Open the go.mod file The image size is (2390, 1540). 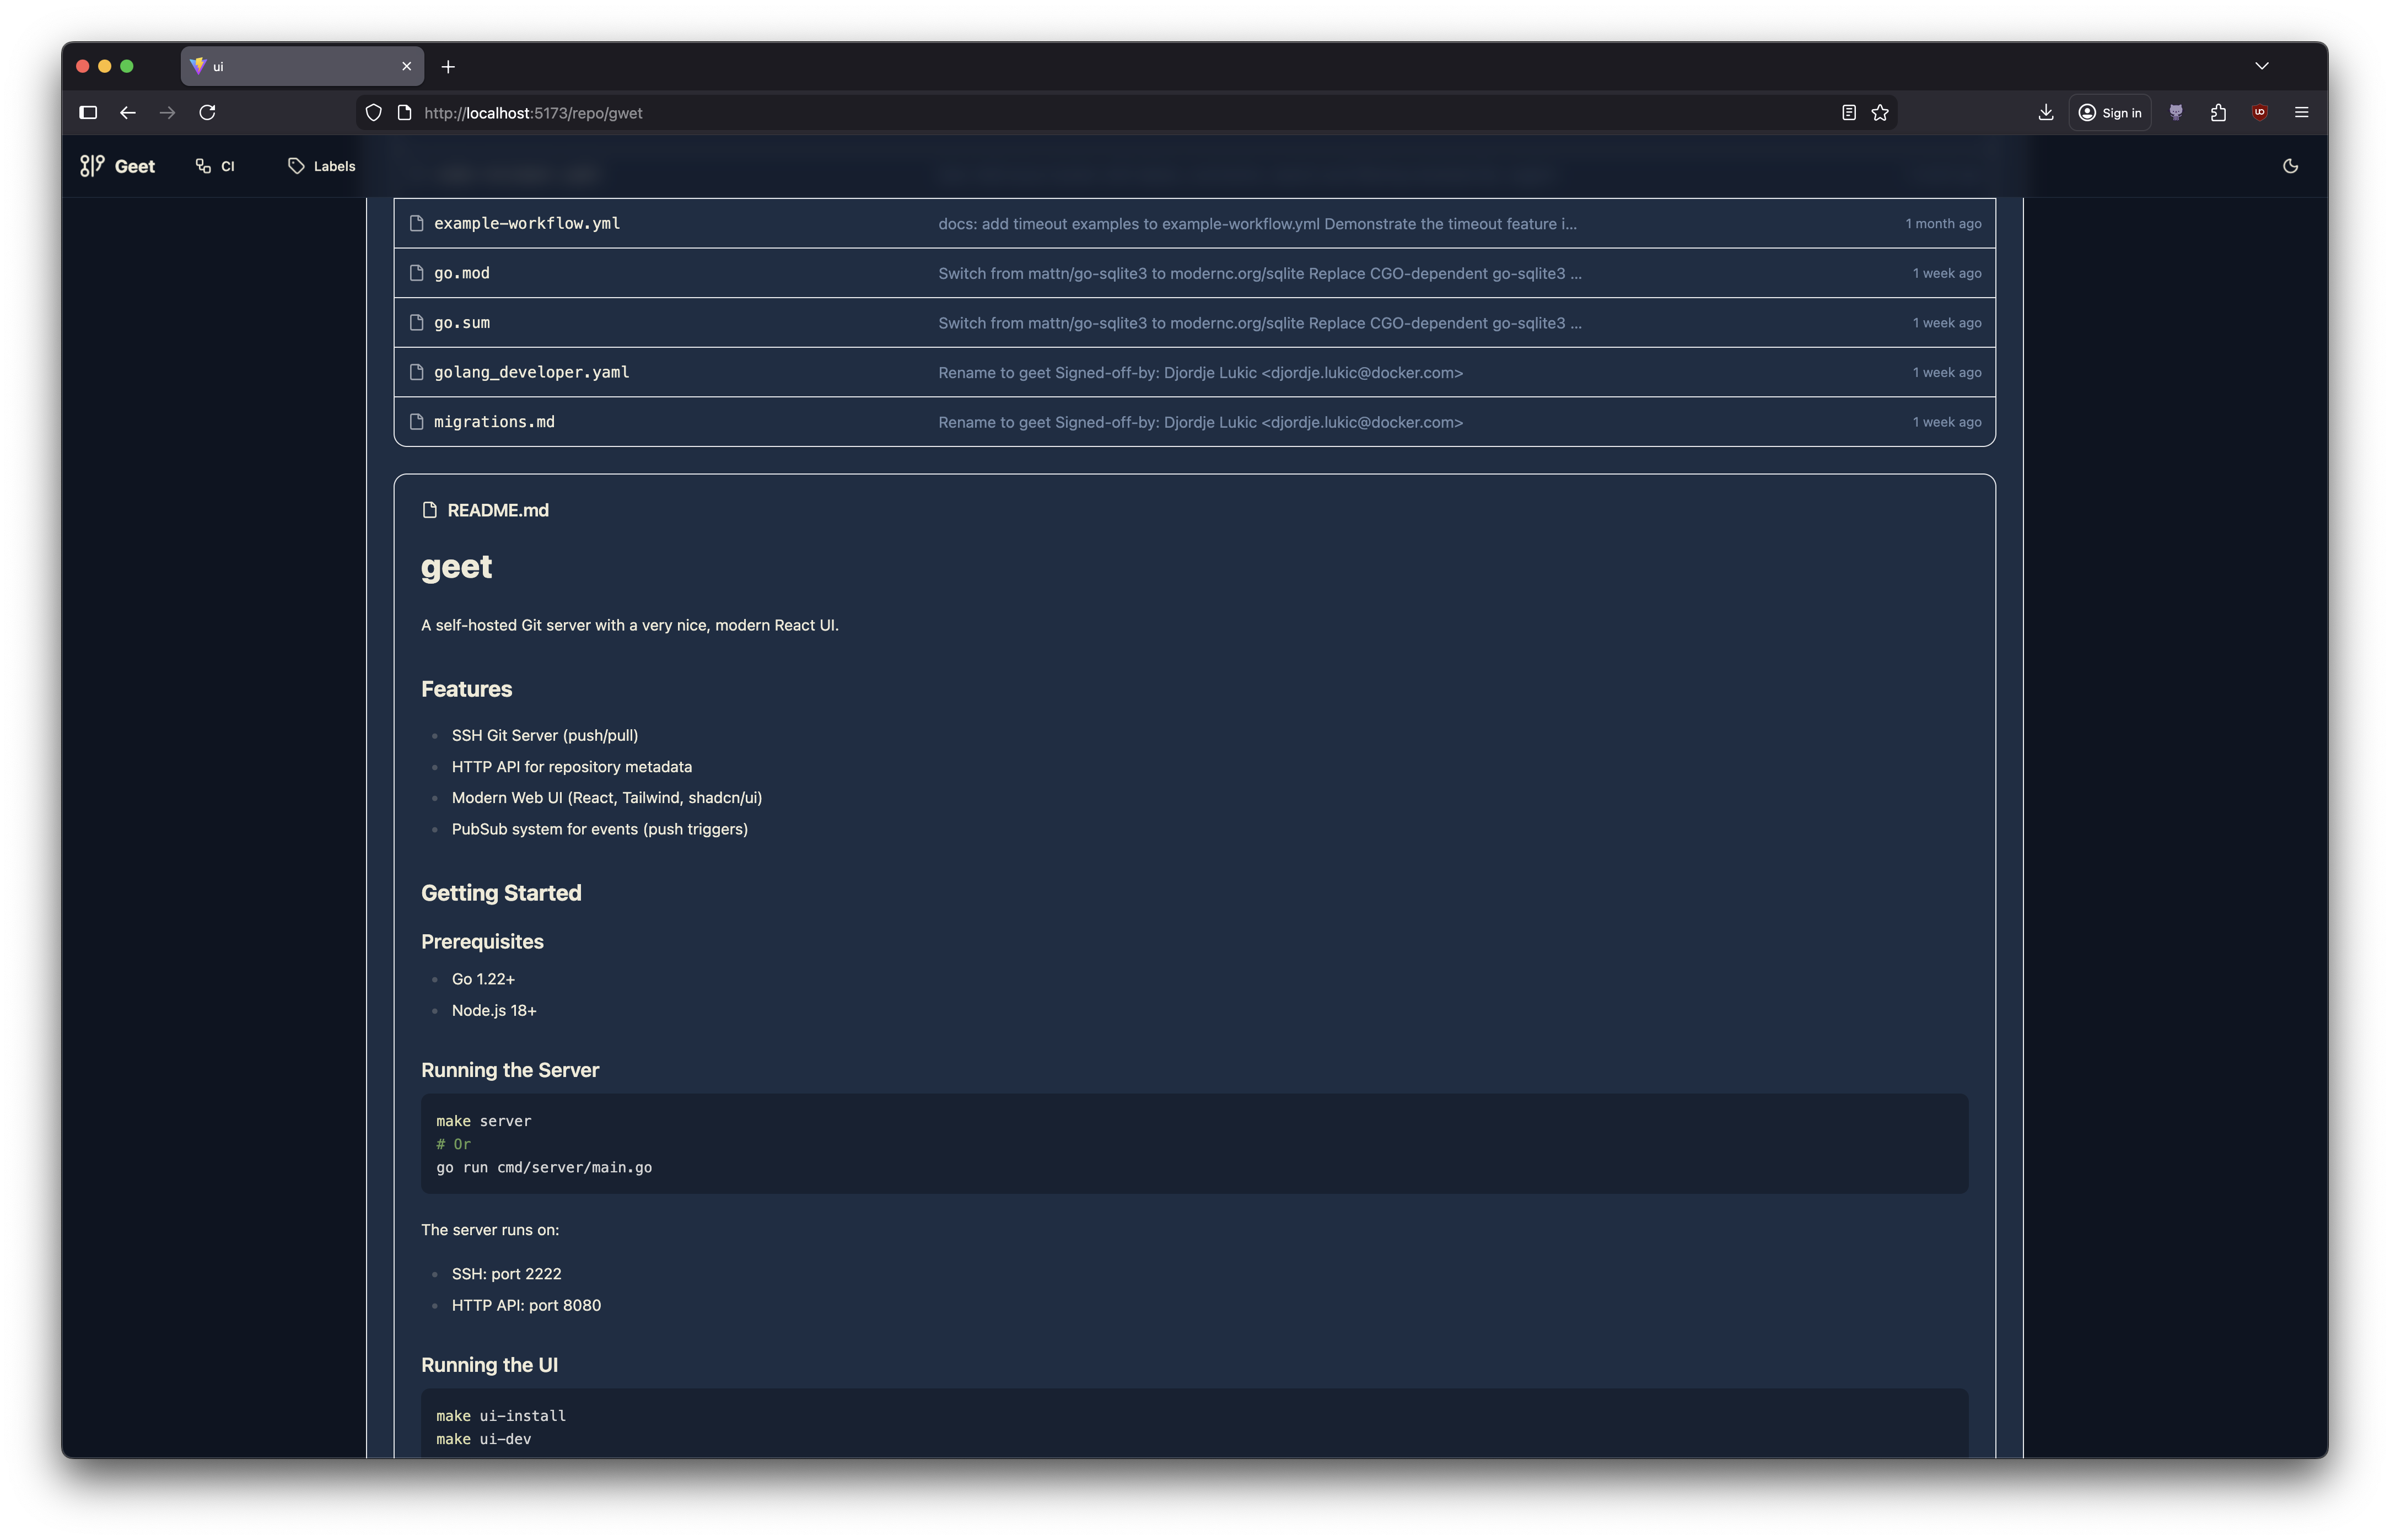pos(461,273)
